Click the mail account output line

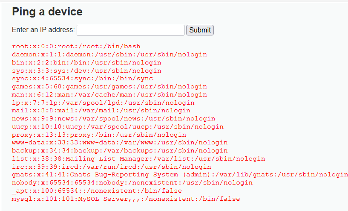coord(101,111)
